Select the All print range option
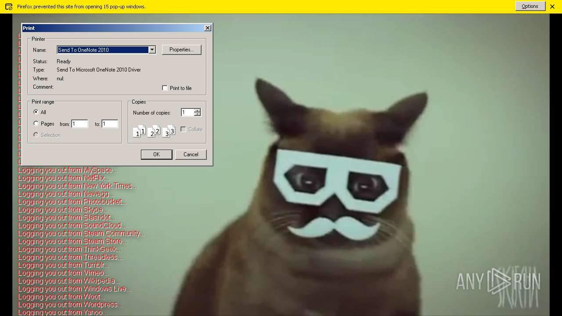The height and width of the screenshot is (316, 562). pyautogui.click(x=36, y=112)
